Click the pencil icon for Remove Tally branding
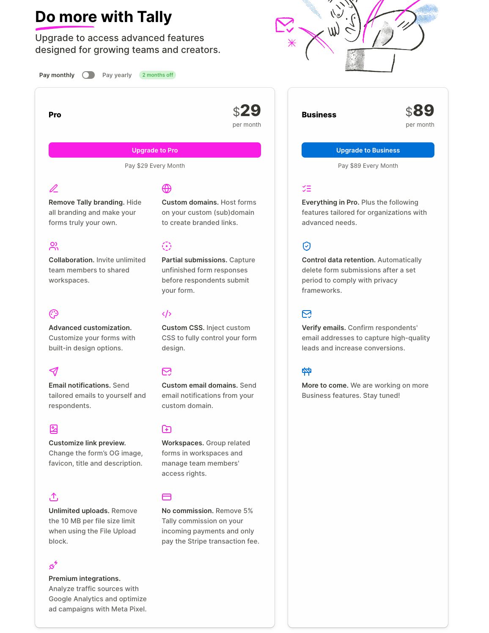Viewport: 489px width, 633px height. [x=54, y=189]
